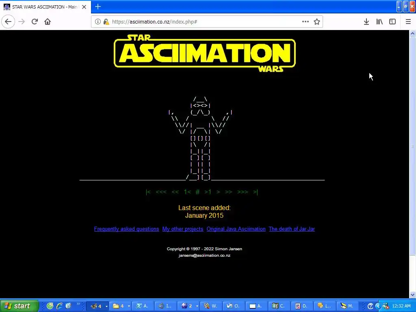416x312 pixels.
Task: Click the 12:32 AM clock
Action: click(x=401, y=306)
